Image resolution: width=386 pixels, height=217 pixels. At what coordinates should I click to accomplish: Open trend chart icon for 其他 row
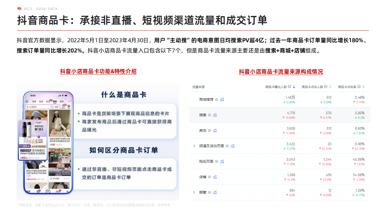[x=215, y=131]
